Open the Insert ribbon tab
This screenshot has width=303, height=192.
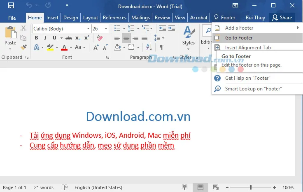coord(52,18)
